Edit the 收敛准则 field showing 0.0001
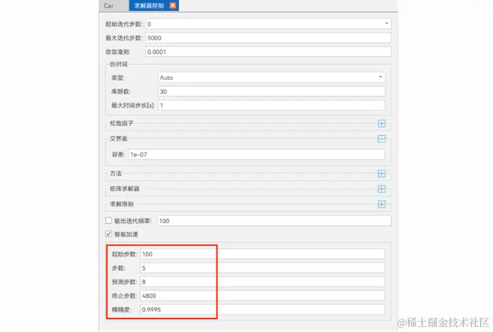The width and height of the screenshot is (493, 332). click(x=268, y=52)
